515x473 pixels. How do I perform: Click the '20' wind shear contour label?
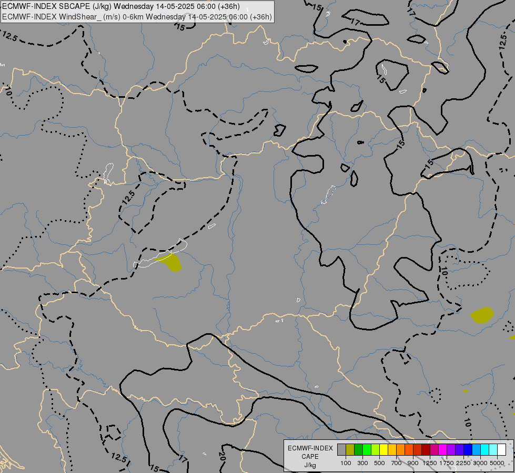click(221, 456)
